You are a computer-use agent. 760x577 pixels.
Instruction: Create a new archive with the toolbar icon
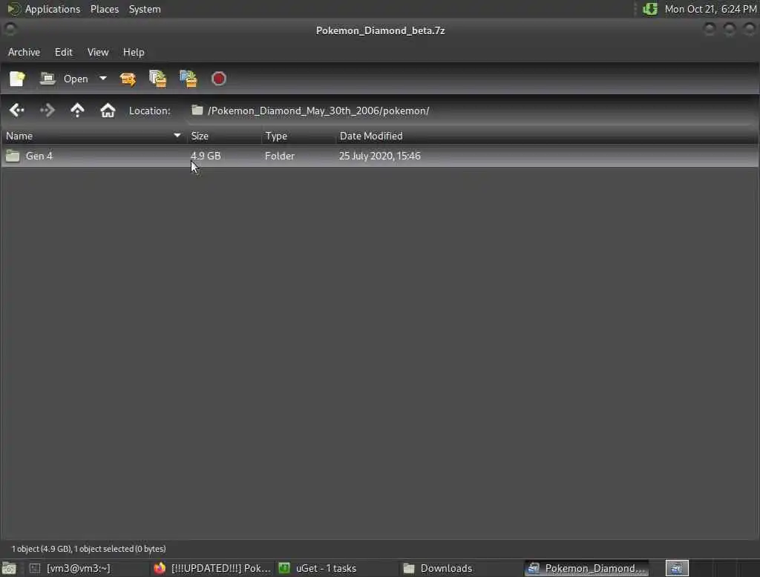tap(17, 79)
